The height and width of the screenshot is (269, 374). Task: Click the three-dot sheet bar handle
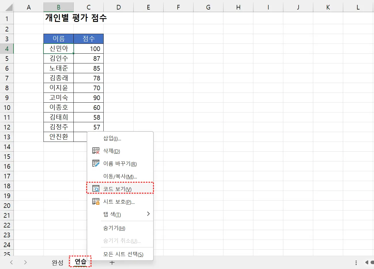[356, 262]
